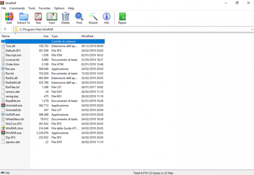Select RarFiles.lst file name
Viewport: 254px width, 175px height.
(x=12, y=87)
